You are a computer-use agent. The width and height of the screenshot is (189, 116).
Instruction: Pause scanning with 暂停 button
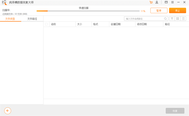tap(159, 11)
